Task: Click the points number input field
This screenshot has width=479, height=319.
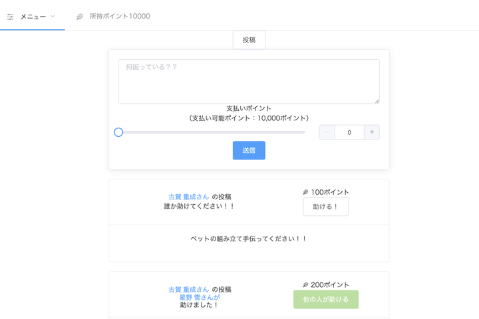Action: 349,132
